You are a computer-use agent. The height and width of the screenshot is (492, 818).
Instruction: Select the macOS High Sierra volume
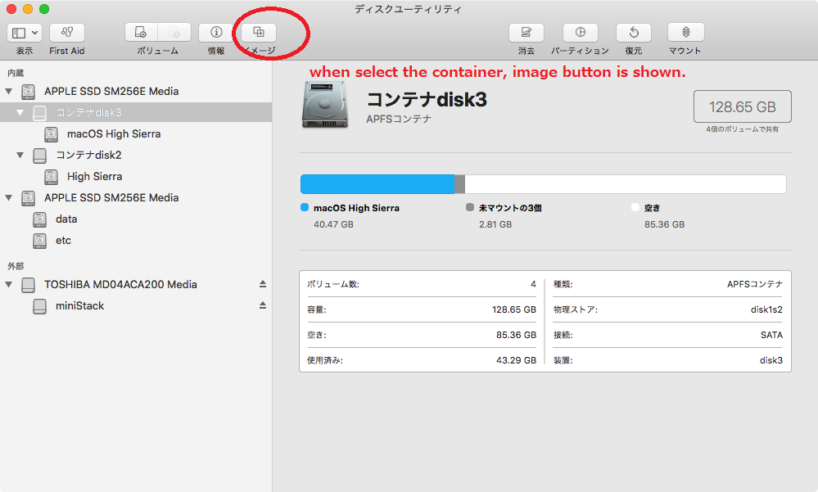[x=136, y=134]
